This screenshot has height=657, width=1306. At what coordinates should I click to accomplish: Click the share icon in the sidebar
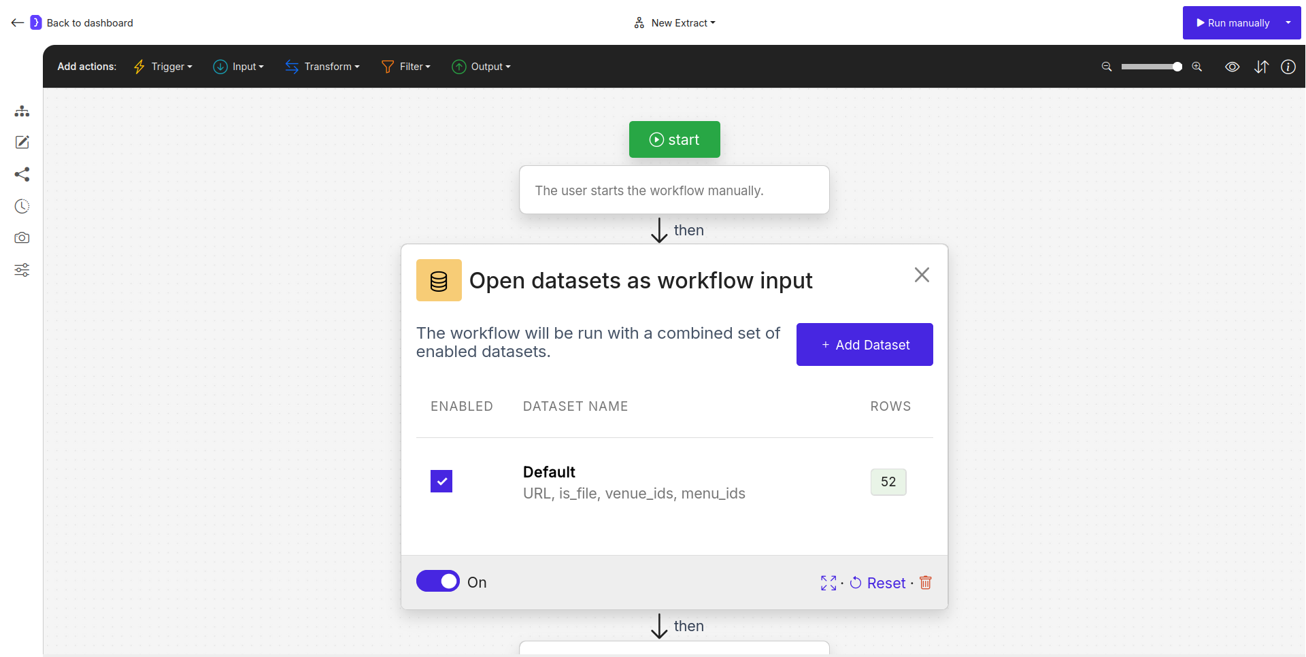[x=22, y=174]
